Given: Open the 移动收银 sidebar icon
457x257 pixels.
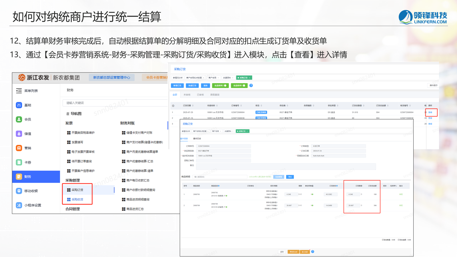Looking at the screenshot, I should [x=19, y=191].
